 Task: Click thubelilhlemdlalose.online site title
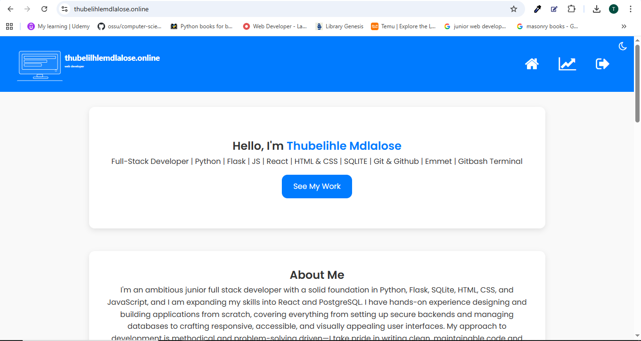tap(112, 58)
